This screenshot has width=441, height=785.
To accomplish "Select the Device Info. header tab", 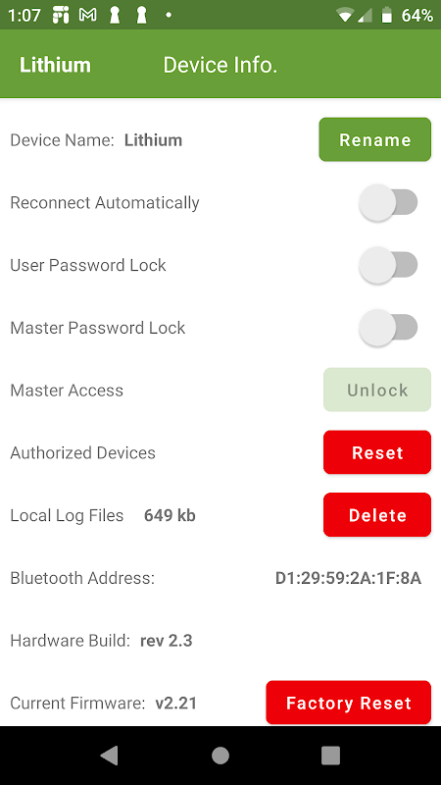I will pyautogui.click(x=220, y=65).
